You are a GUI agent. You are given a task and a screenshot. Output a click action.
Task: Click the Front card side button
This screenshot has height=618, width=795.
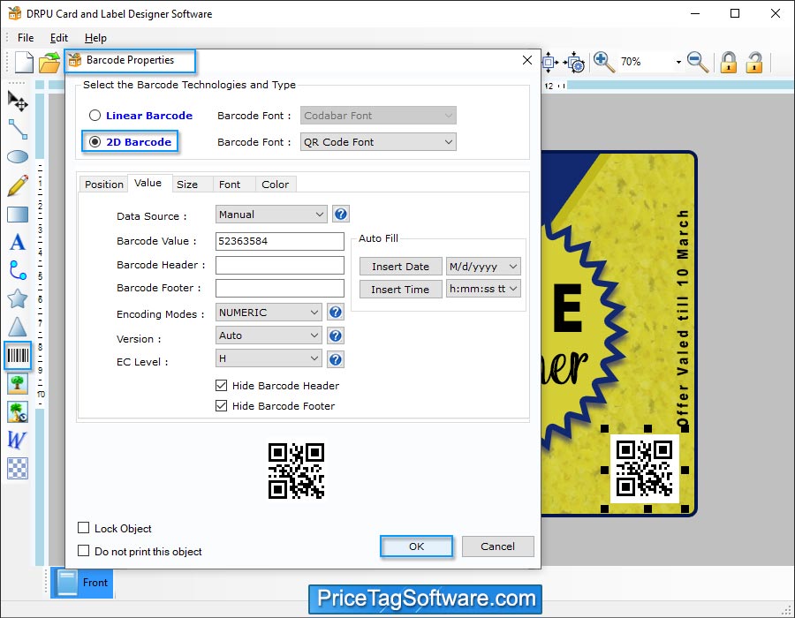(x=82, y=583)
